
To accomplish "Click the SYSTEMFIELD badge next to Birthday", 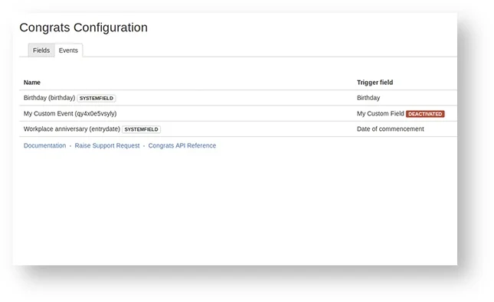I will (97, 98).
